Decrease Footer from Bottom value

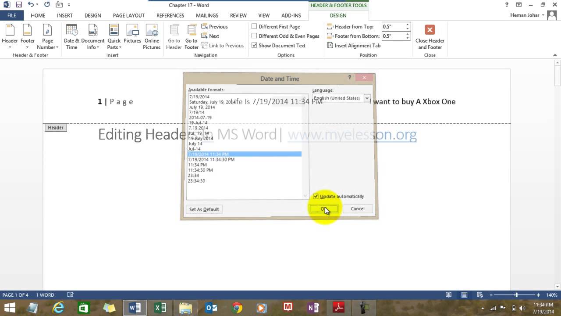[x=408, y=38]
